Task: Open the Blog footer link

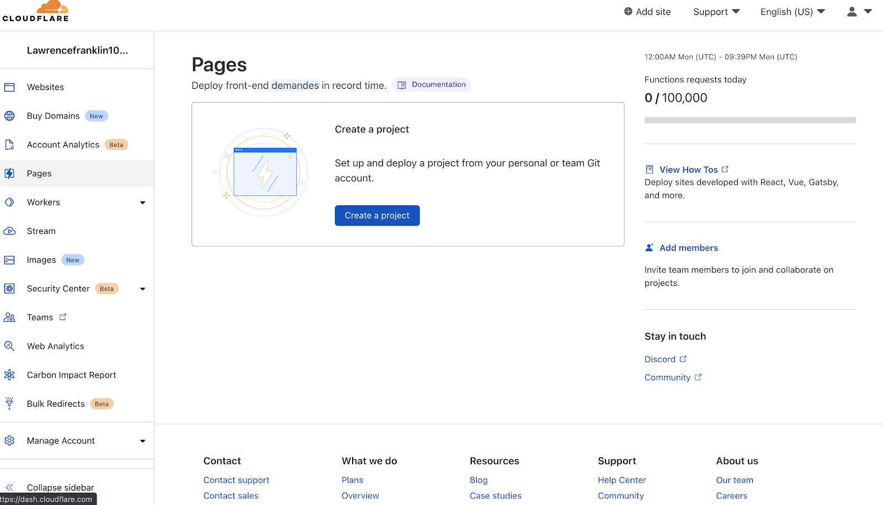Action: pos(478,480)
